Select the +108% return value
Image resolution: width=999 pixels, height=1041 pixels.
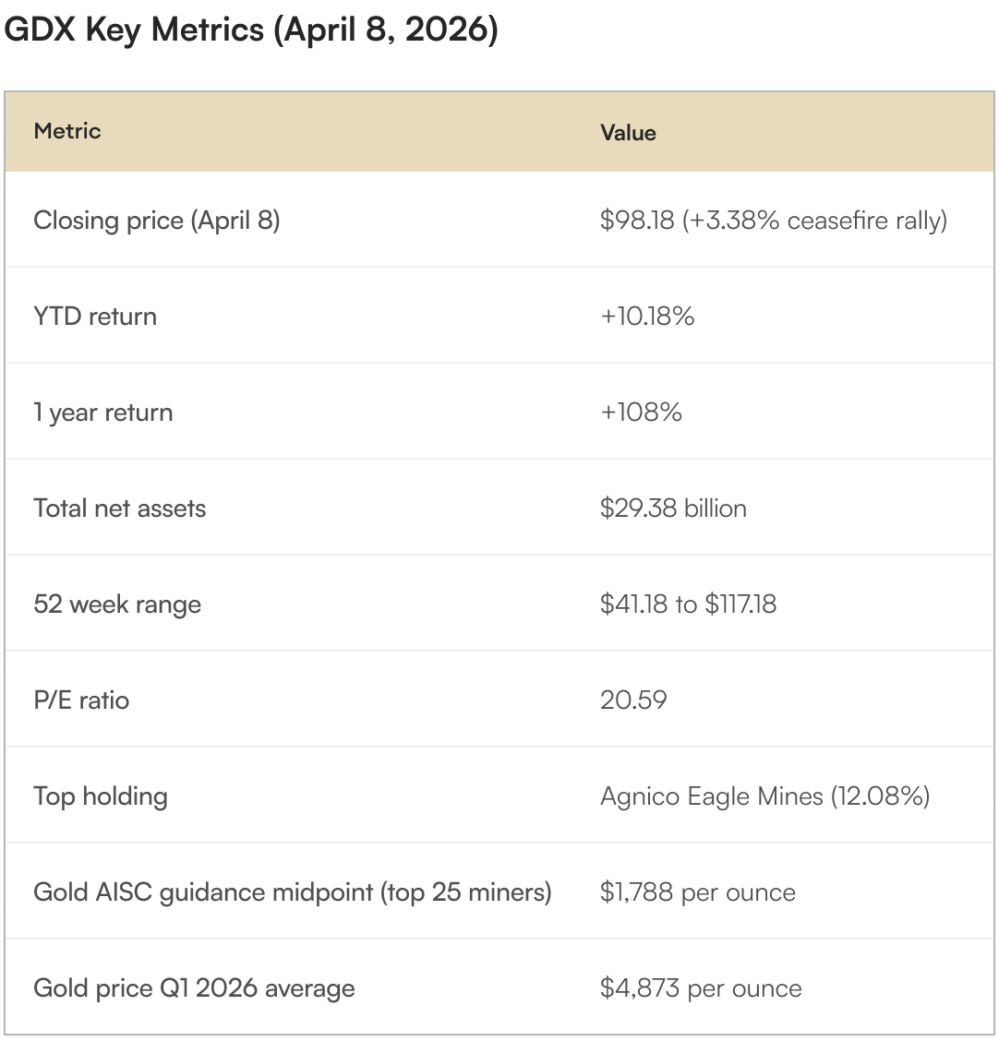pyautogui.click(x=641, y=413)
